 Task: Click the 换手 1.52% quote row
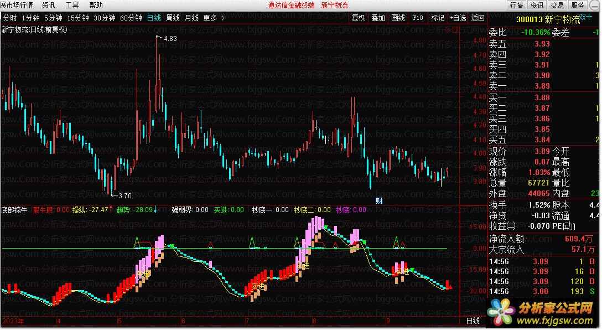[x=519, y=205]
